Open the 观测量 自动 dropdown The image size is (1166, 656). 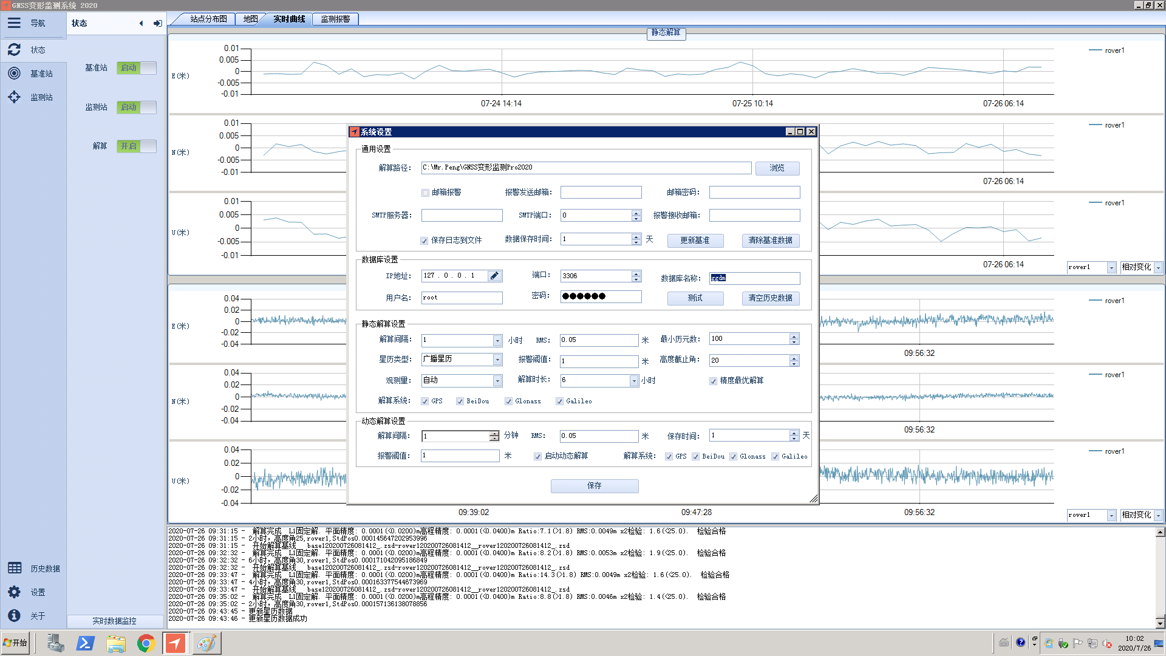(x=497, y=381)
